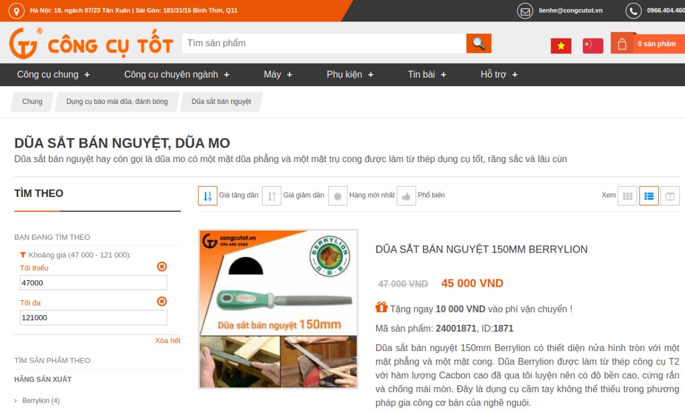The image size is (685, 411).
Task: Sort by descending price icon
Action: pyautogui.click(x=272, y=196)
